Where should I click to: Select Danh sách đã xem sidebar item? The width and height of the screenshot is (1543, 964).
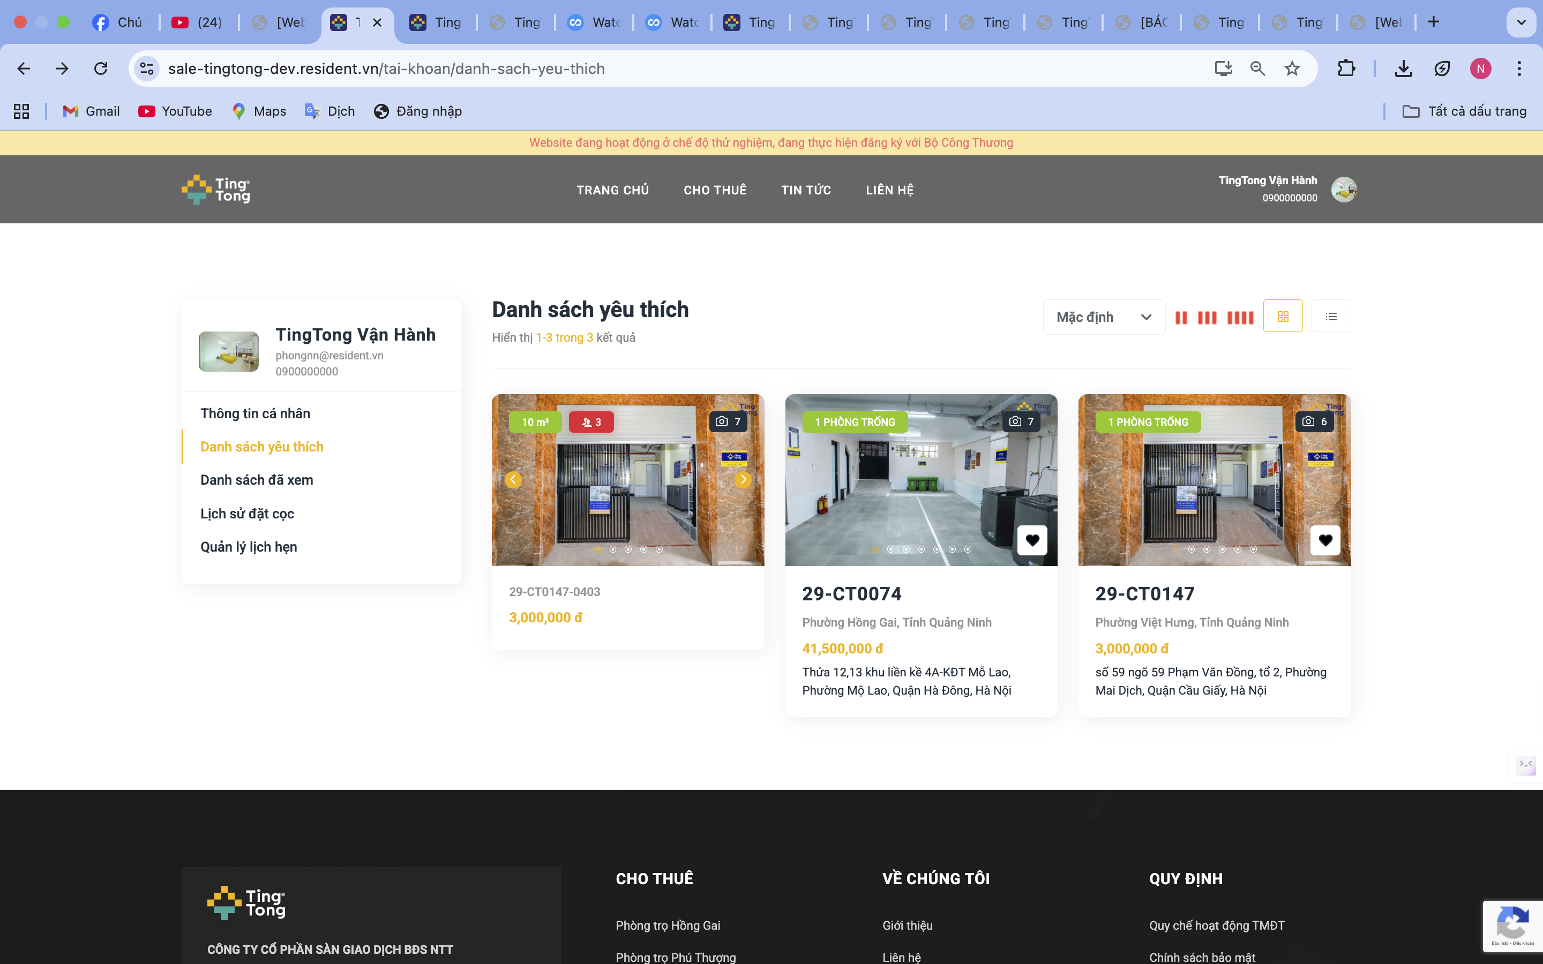click(256, 480)
